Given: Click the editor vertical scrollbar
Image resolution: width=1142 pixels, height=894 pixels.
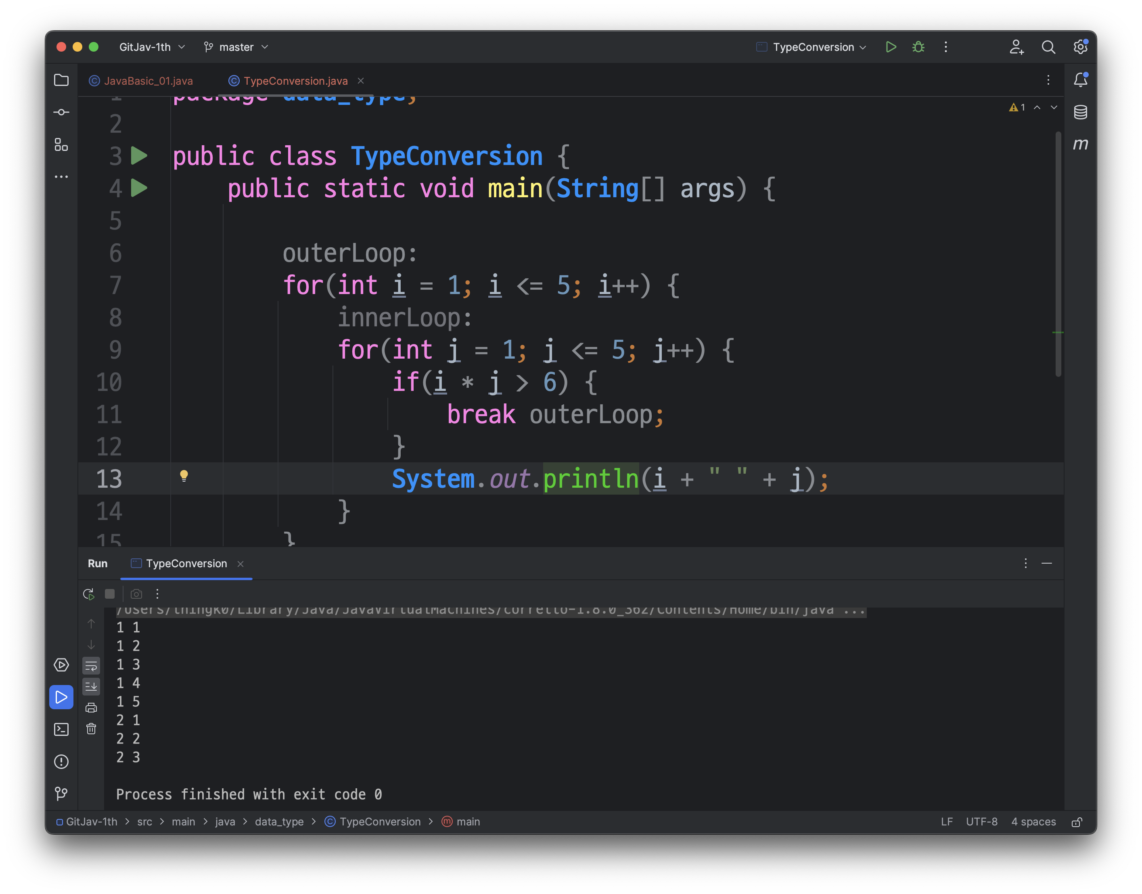Looking at the screenshot, I should point(1058,254).
